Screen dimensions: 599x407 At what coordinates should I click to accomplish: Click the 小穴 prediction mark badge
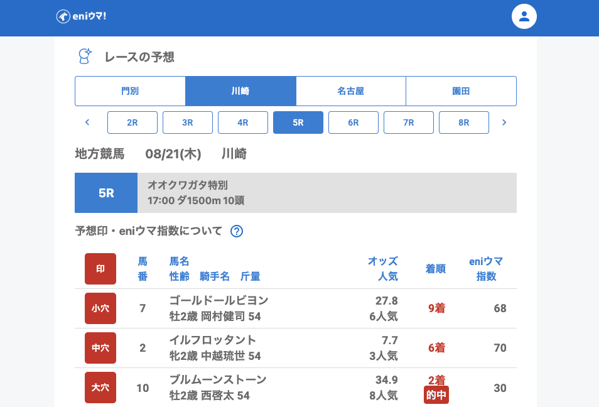100,308
